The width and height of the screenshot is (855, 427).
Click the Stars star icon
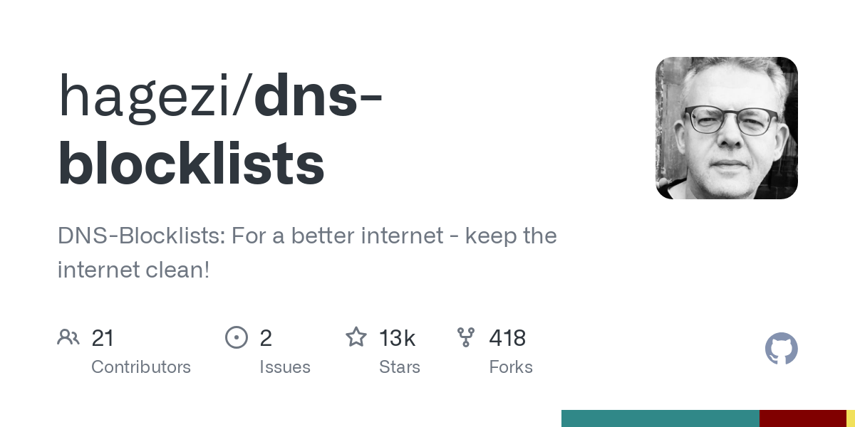pos(356,337)
